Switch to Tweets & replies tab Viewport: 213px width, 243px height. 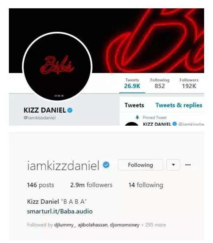pyautogui.click(x=179, y=105)
